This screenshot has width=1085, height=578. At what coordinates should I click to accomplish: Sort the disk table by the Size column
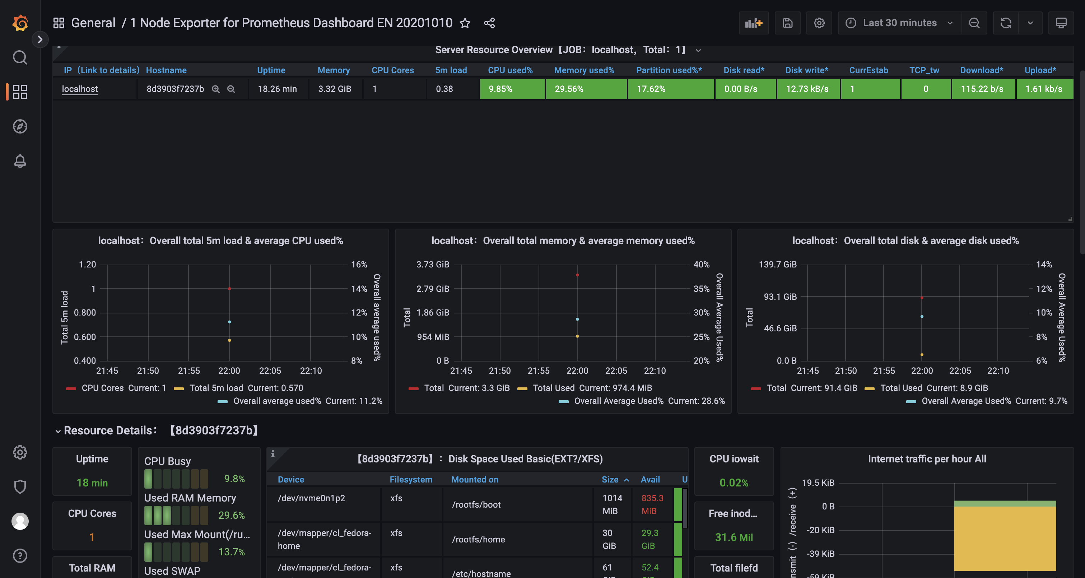610,479
